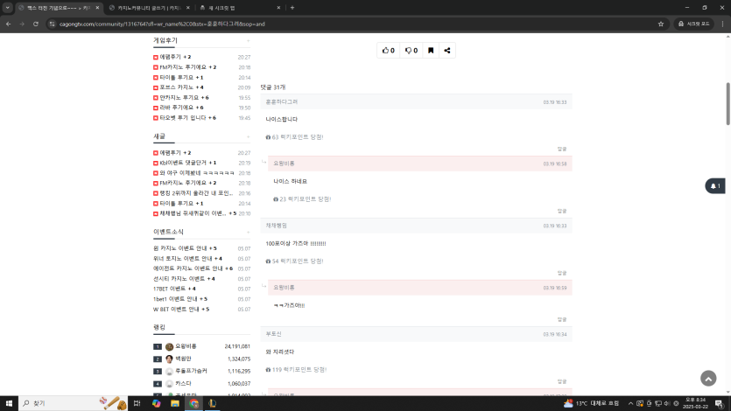Reply to 요왕비룡's comment 'ㅋㅋ가즈아!!!'

(x=562, y=319)
